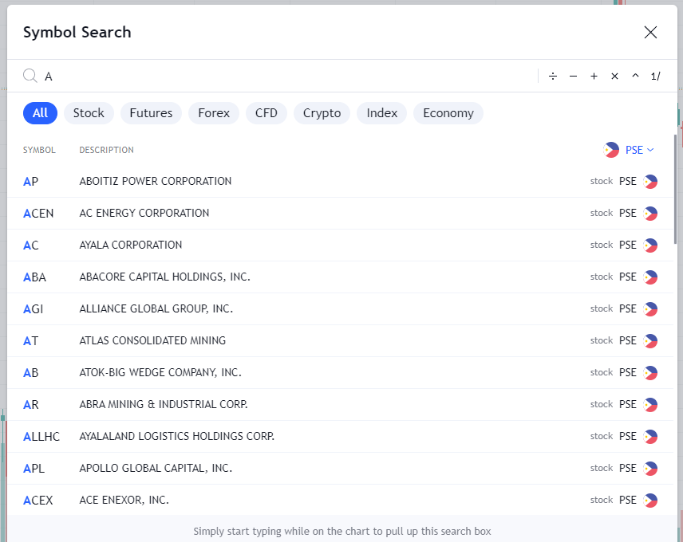
Task: Select AR Abra Mining & Industrial Corp.
Action: 340,405
